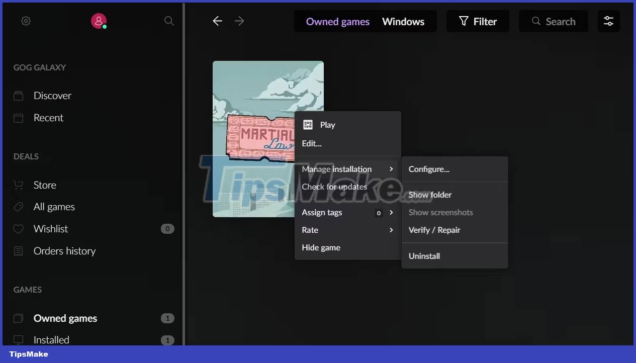Open the Recent section calendar icon

[19, 117]
